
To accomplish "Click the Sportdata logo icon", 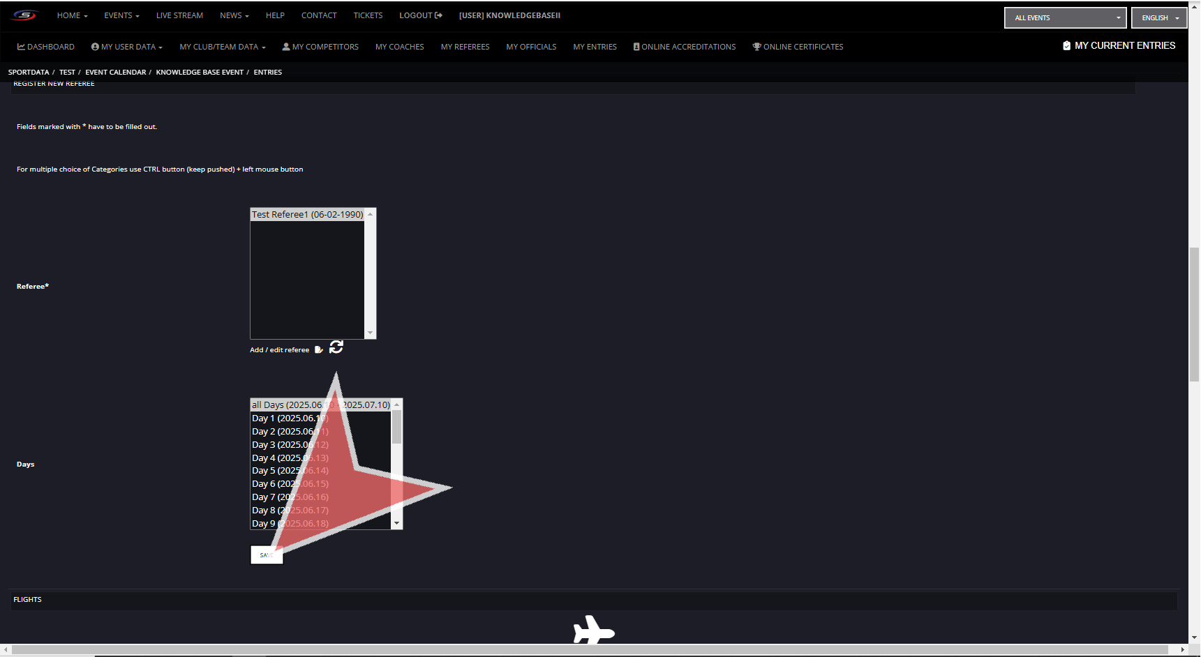I will (x=24, y=15).
